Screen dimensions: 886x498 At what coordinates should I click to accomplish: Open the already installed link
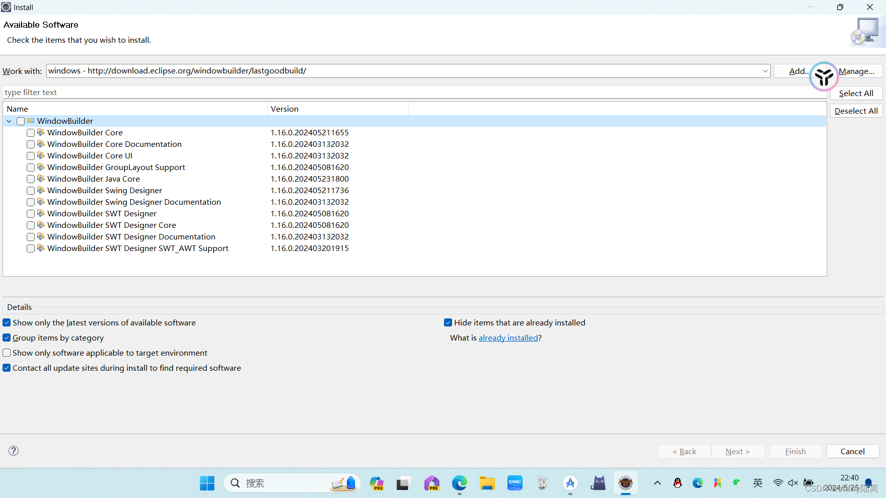(508, 338)
